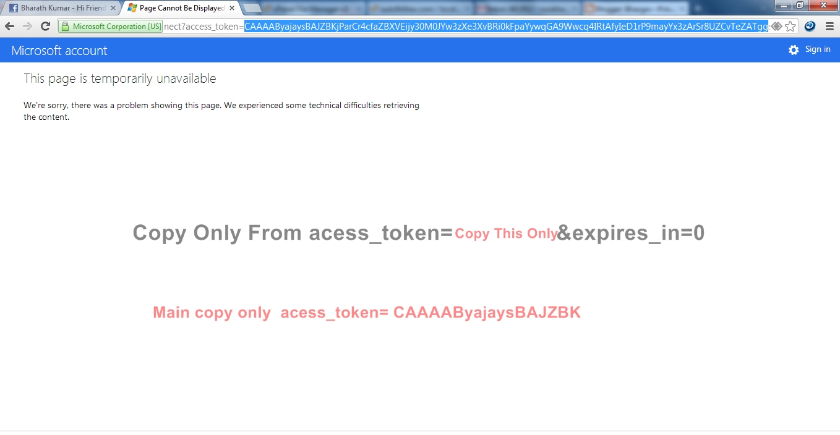Image resolution: width=840 pixels, height=435 pixels.
Task: Click the Sign in link
Action: tap(818, 49)
